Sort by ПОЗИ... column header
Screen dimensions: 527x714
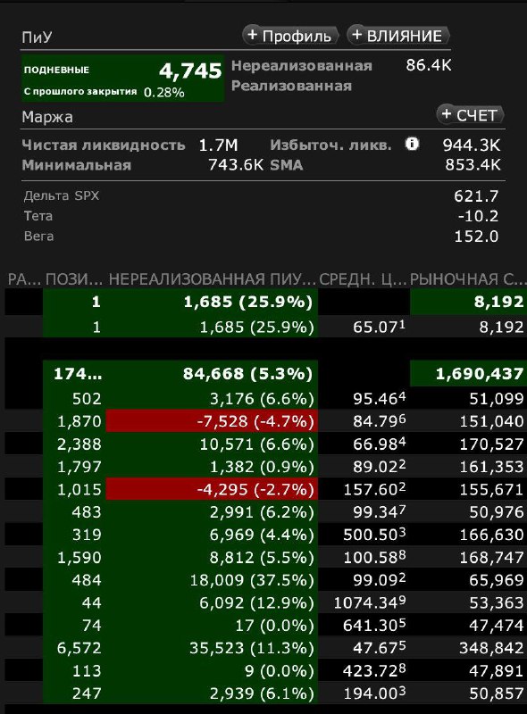click(74, 279)
